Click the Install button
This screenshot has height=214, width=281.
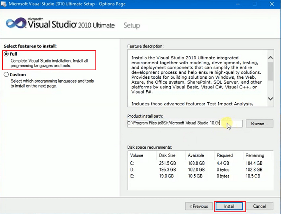pyautogui.click(x=229, y=206)
